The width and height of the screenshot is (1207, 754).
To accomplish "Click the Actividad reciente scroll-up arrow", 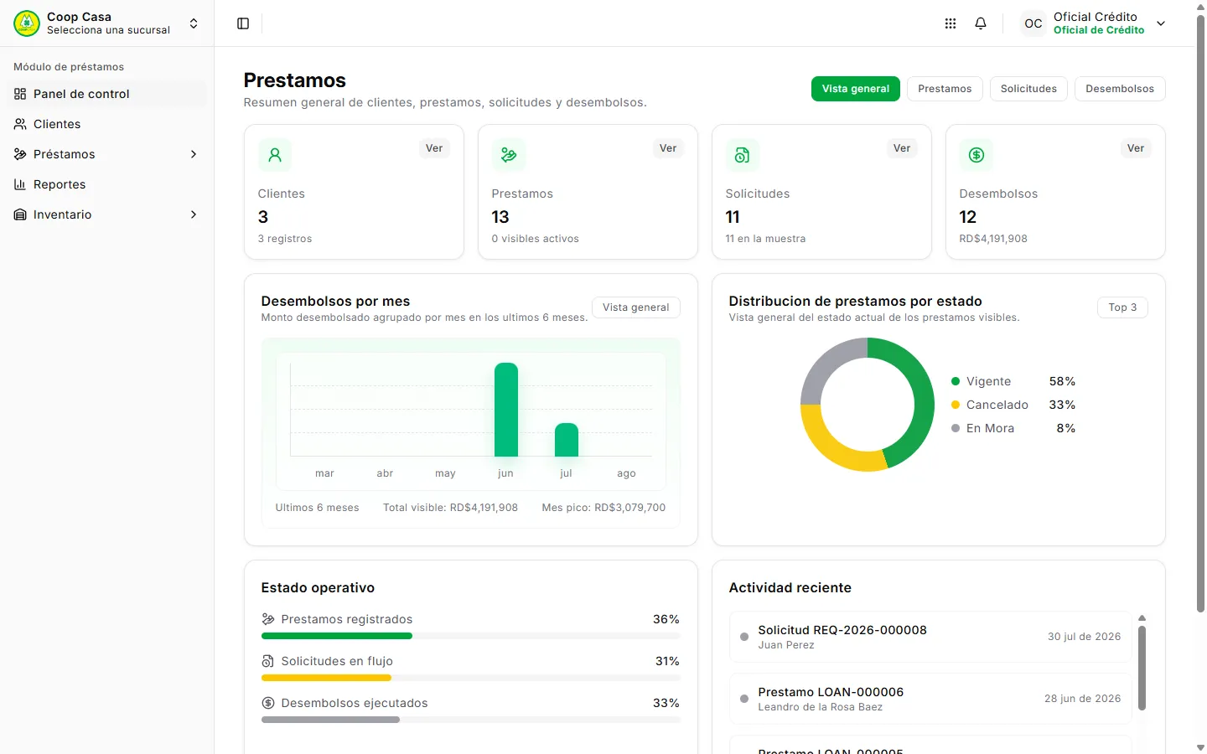I will [1142, 618].
